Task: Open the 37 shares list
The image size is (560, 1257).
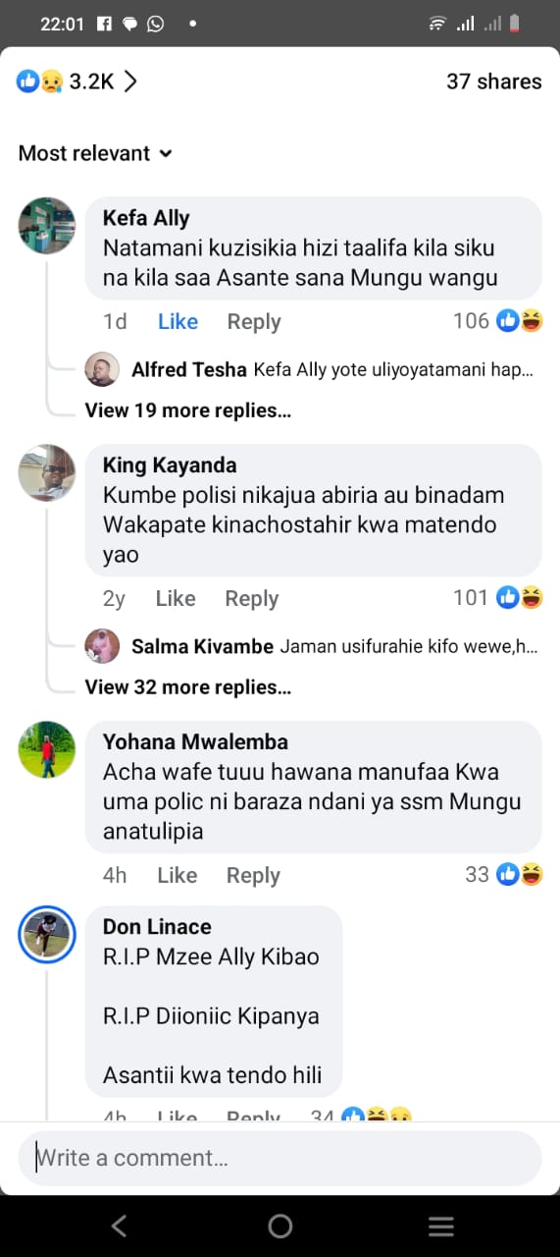Action: click(494, 82)
